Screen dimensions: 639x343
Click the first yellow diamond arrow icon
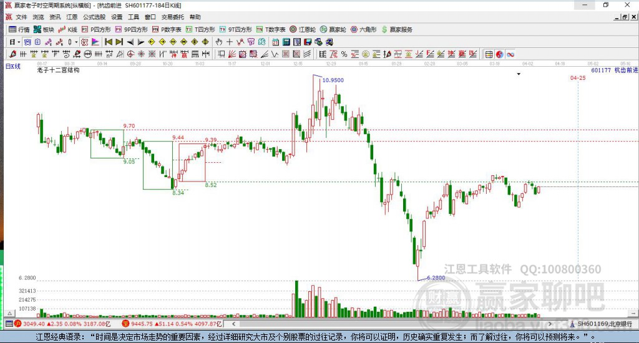(x=151, y=42)
